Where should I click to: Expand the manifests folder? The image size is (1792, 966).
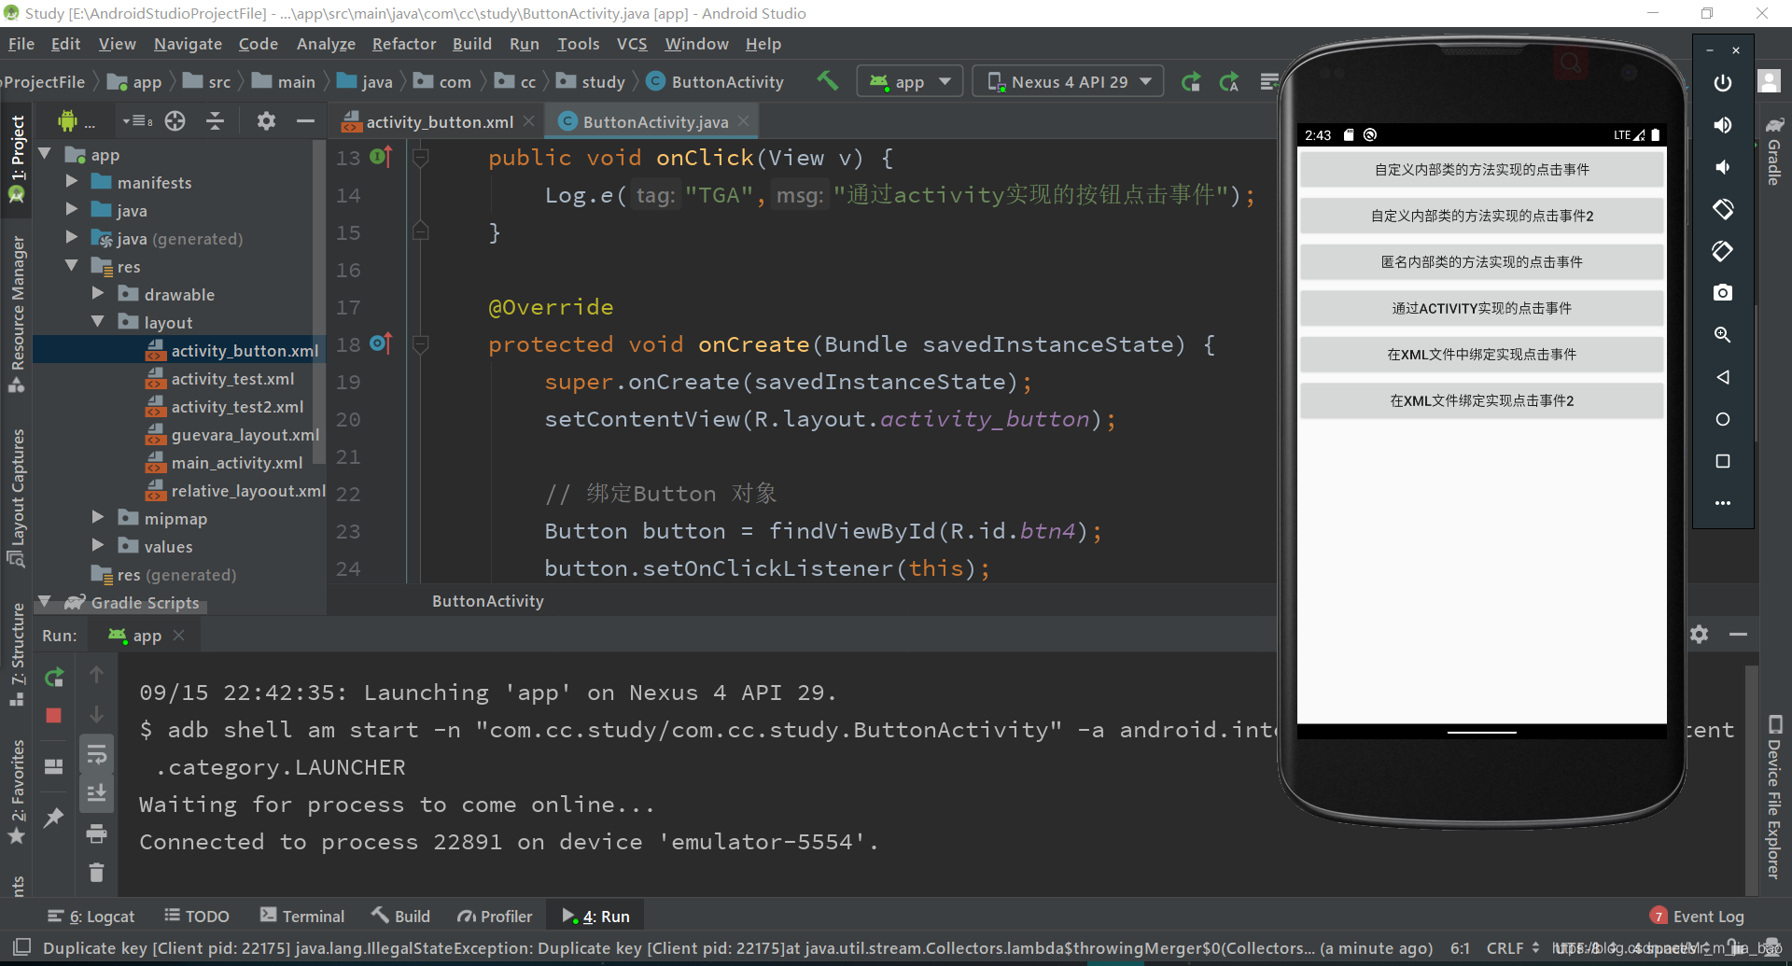72,182
